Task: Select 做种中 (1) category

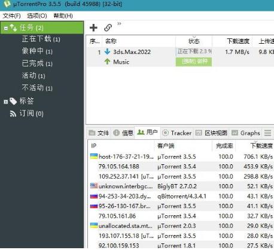Action: [x=37, y=51]
